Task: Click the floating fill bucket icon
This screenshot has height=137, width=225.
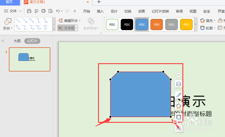Action: (178, 106)
